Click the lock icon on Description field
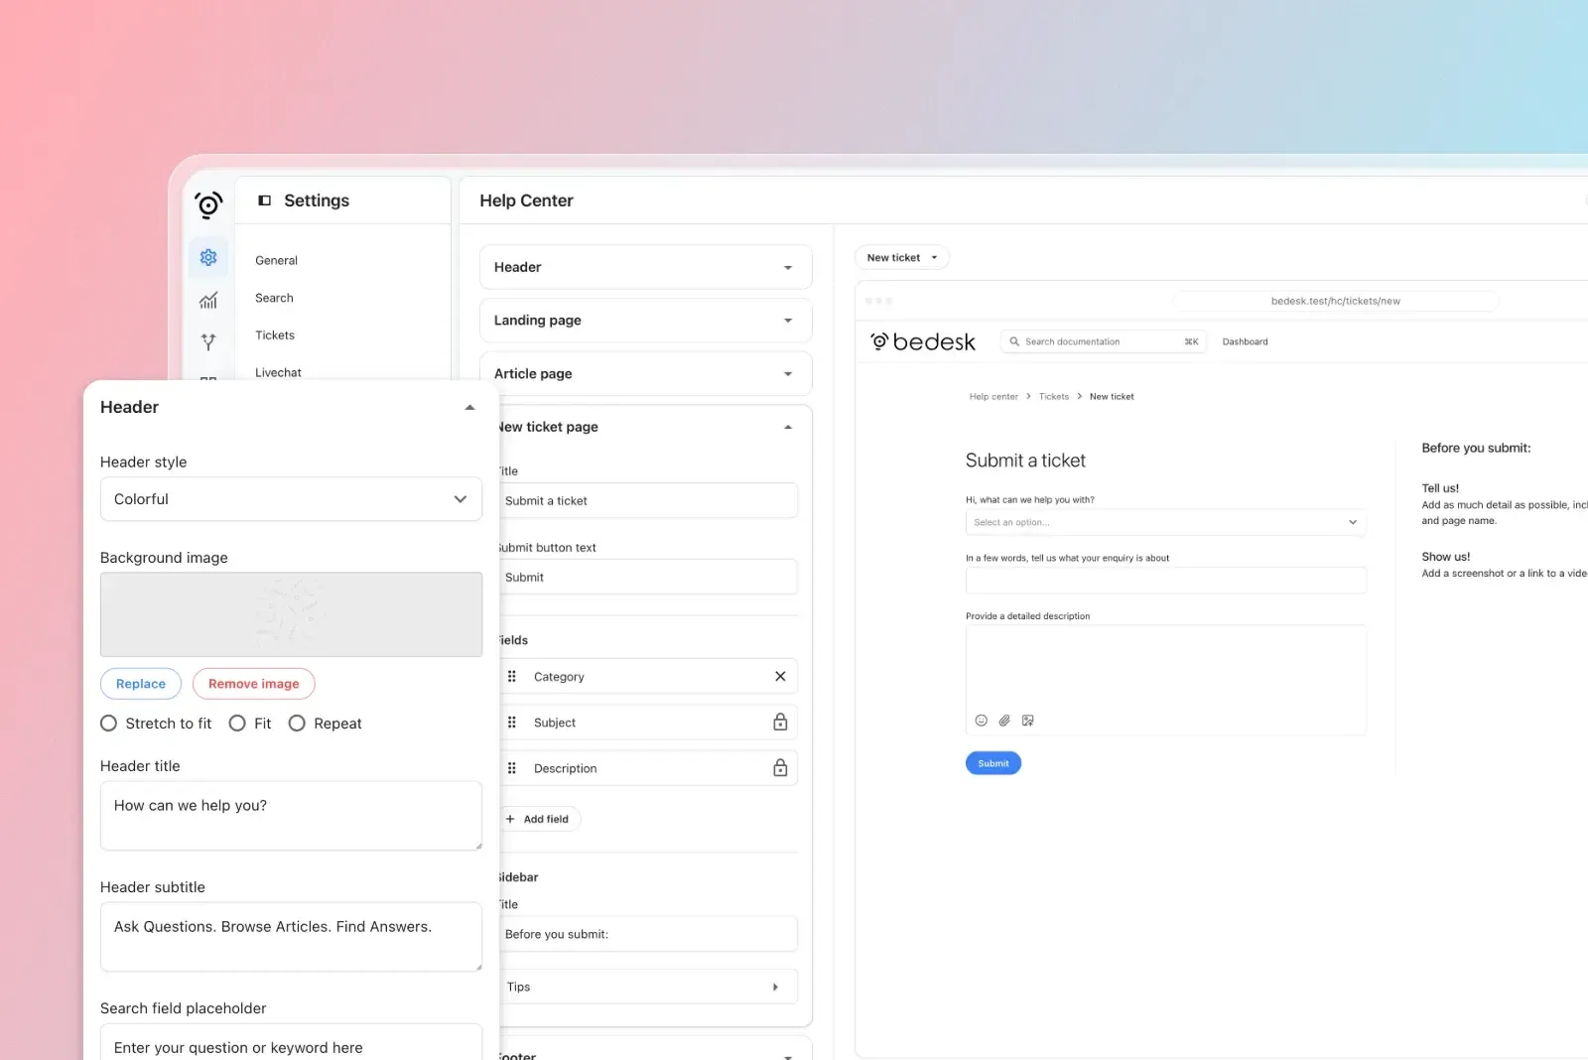 [780, 768]
